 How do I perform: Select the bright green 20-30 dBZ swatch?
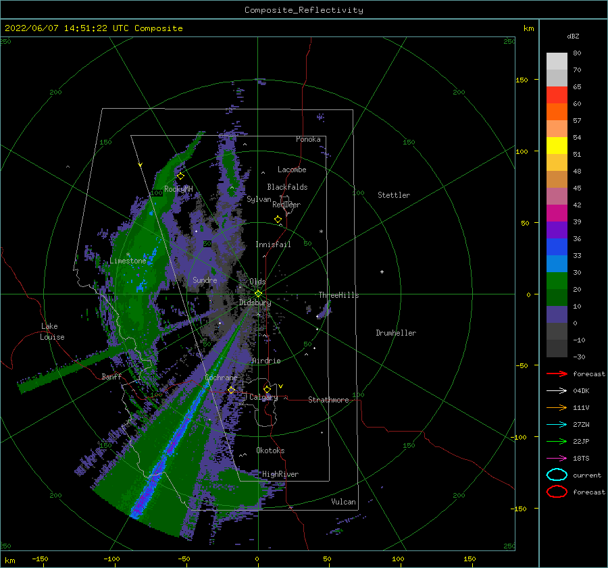click(x=557, y=281)
